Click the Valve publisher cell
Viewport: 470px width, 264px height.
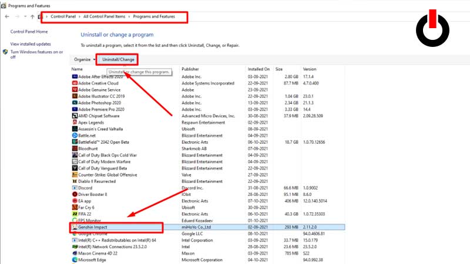[x=186, y=175]
